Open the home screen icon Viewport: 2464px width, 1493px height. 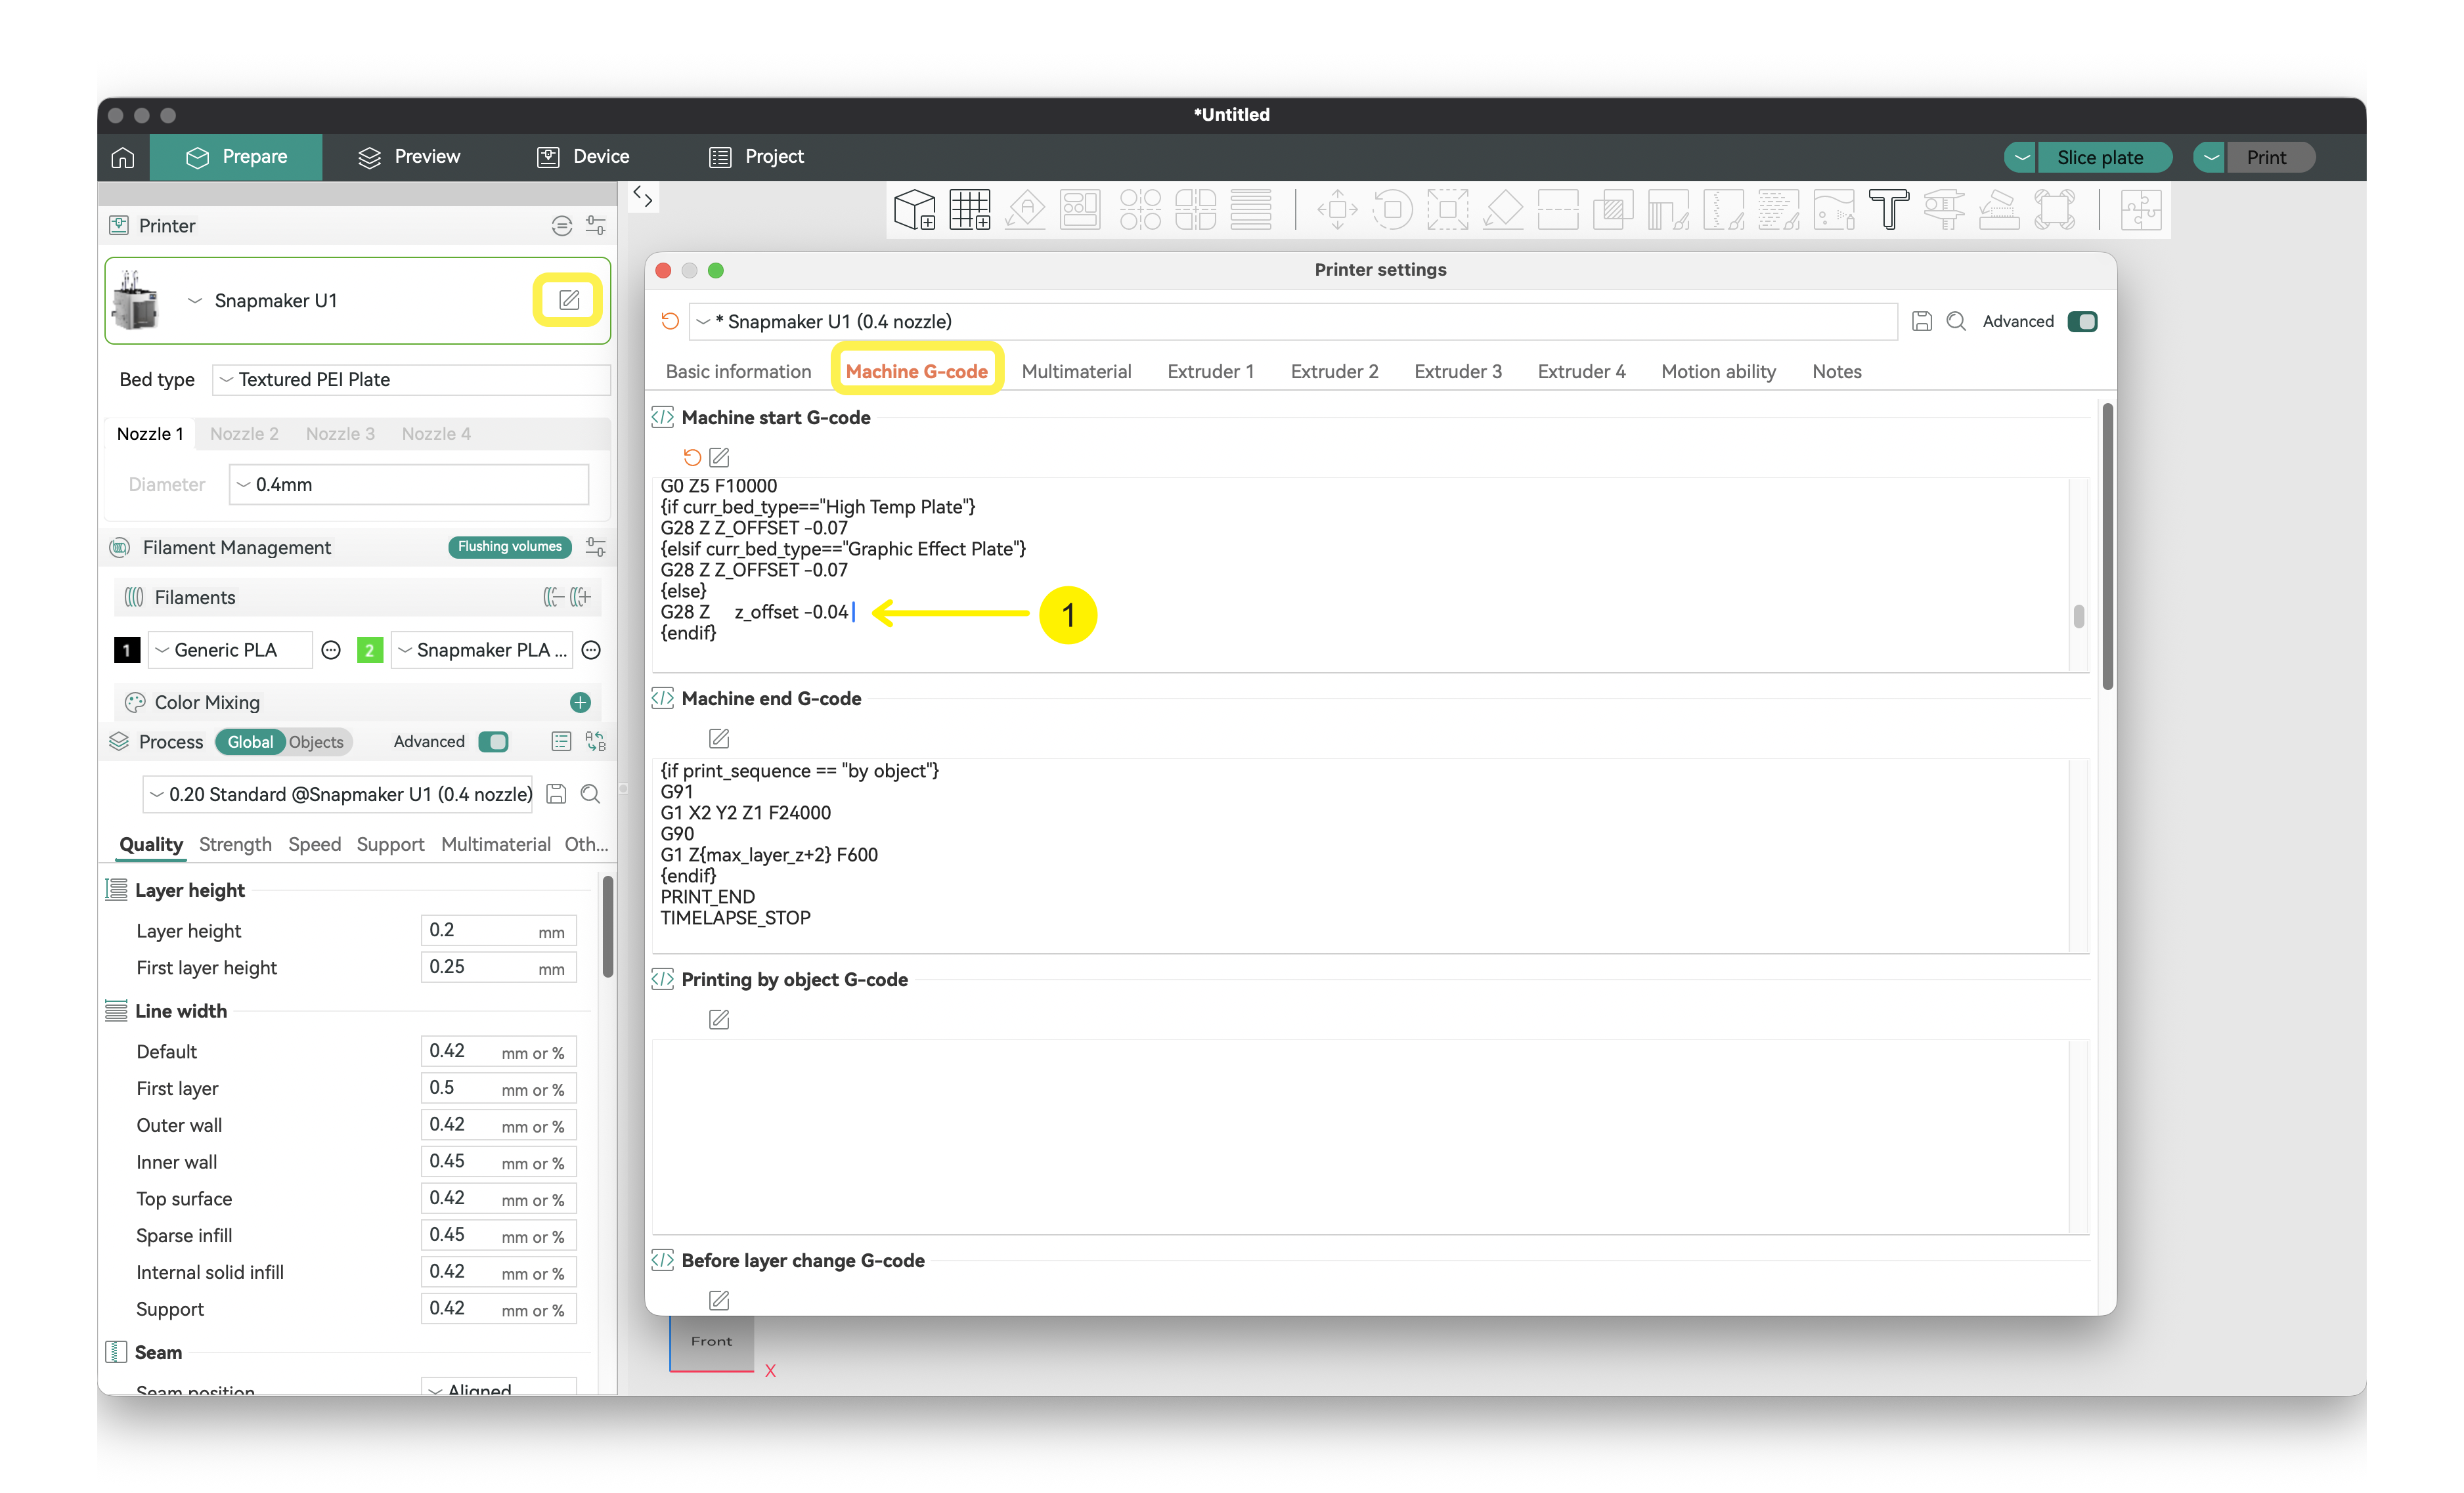[x=122, y=157]
